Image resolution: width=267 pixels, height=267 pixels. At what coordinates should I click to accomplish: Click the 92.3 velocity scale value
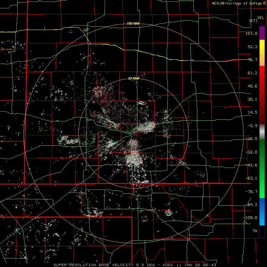click(x=252, y=47)
